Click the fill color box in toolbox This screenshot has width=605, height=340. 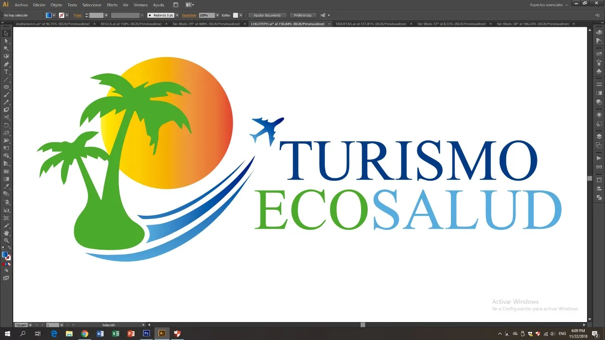(x=4, y=254)
